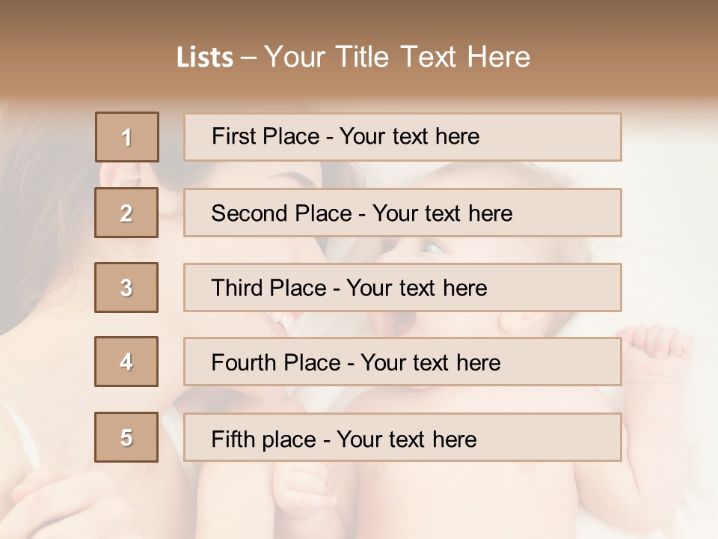718x539 pixels.
Task: Select the number 2 box
Action: click(x=126, y=213)
